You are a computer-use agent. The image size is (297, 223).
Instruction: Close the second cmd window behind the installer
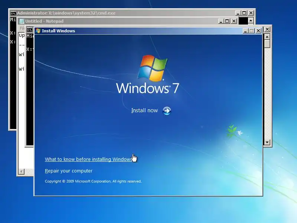(x=267, y=29)
